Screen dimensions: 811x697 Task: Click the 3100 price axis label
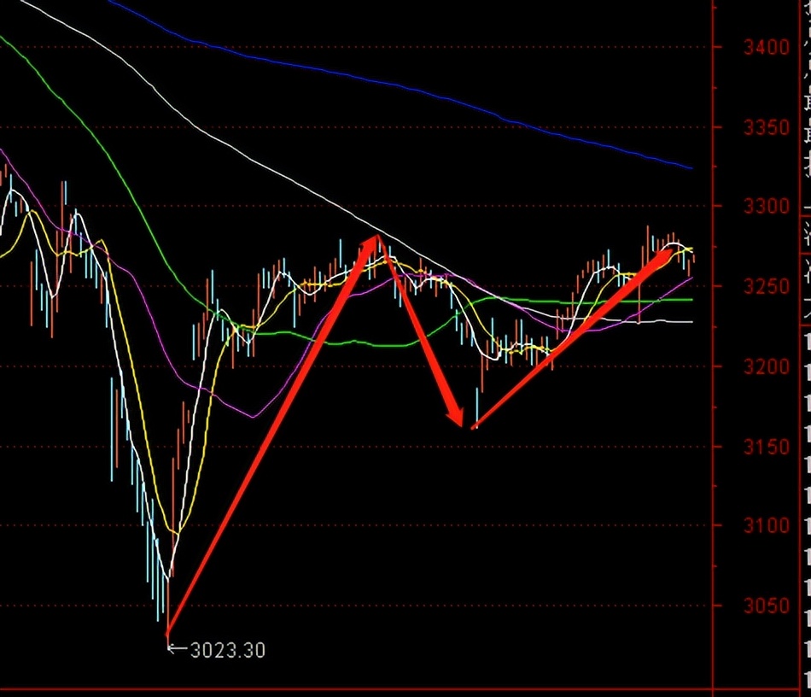767,525
